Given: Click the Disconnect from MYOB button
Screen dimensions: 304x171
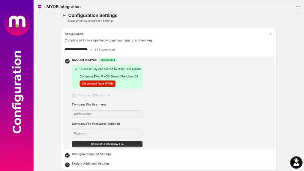Looking at the screenshot, I should click(x=98, y=84).
